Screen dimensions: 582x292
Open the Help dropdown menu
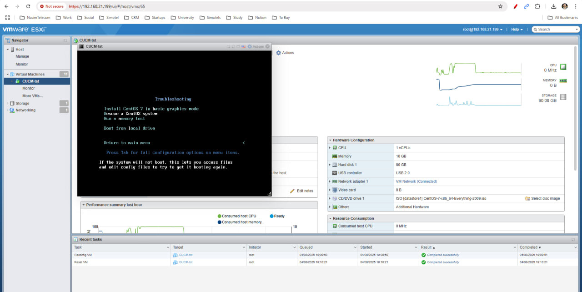[x=517, y=29]
